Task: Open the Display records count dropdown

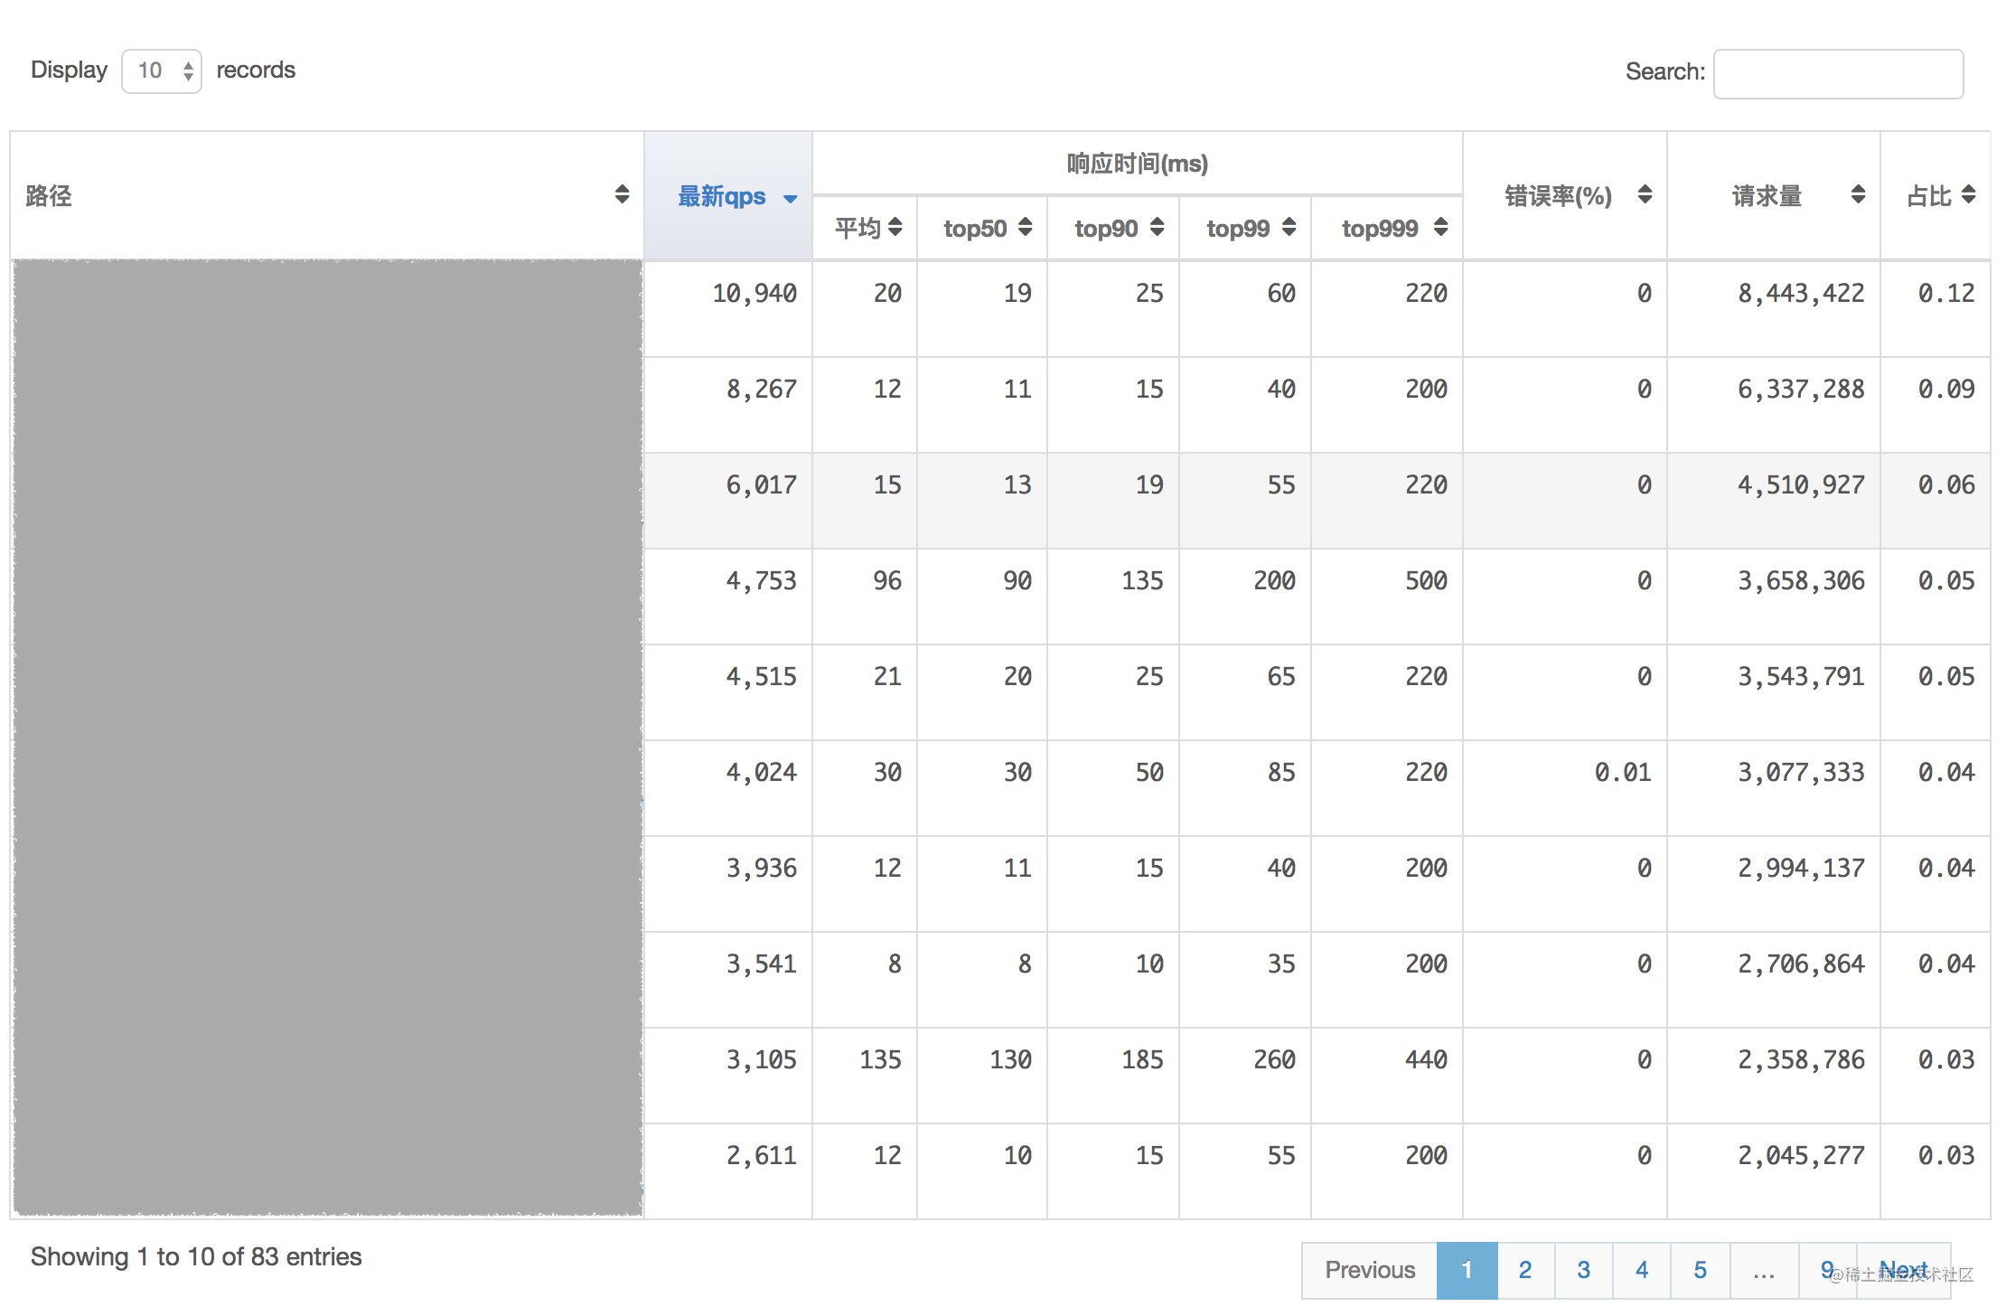Action: tap(162, 70)
